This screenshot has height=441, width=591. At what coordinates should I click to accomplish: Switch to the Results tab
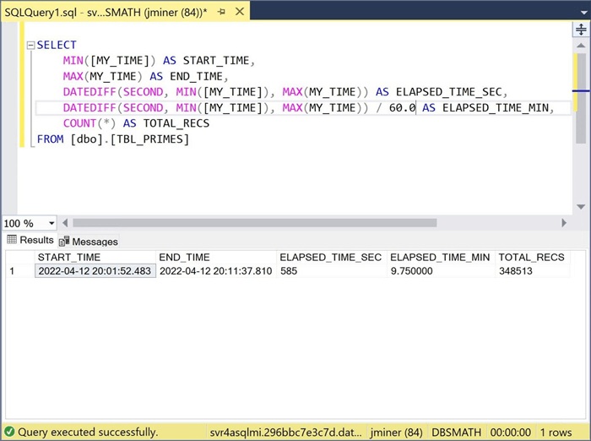click(x=30, y=241)
